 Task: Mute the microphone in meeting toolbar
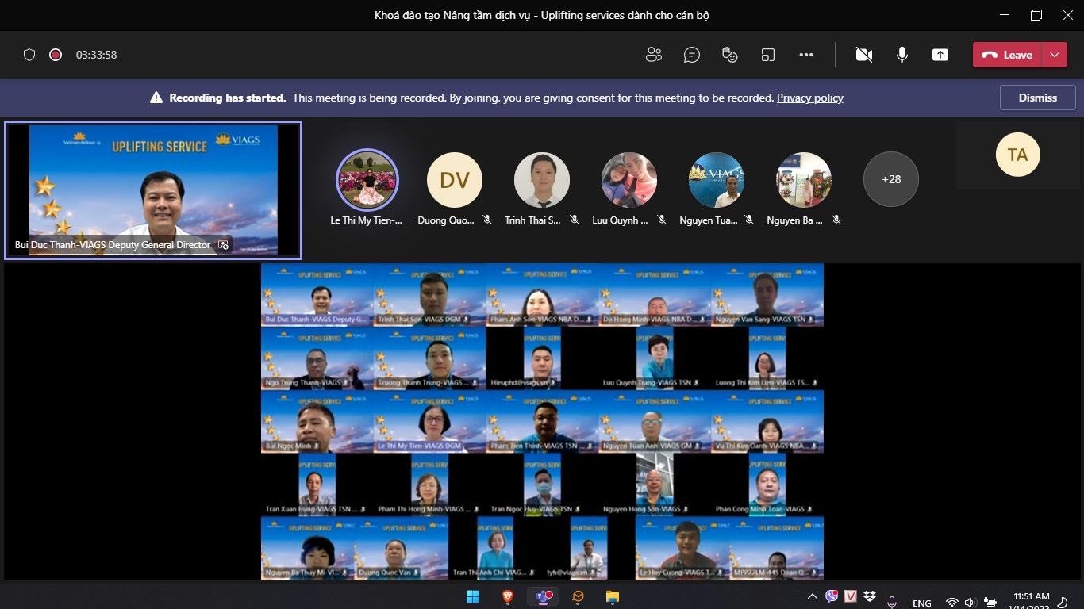(902, 55)
